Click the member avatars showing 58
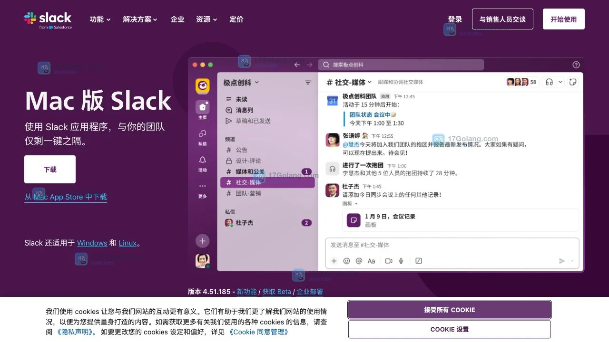 pos(522,82)
